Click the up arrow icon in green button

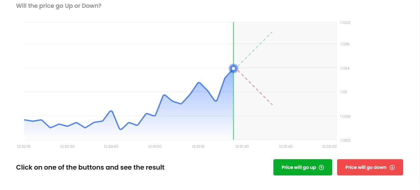pos(322,167)
